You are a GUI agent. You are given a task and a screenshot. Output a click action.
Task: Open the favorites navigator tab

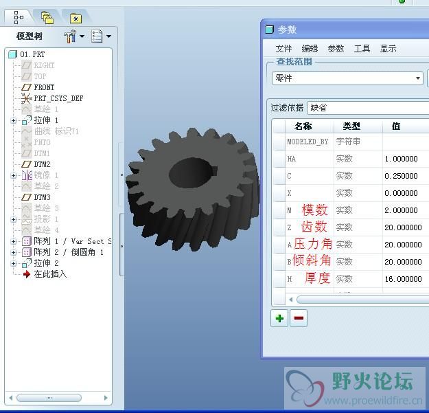pyautogui.click(x=76, y=18)
